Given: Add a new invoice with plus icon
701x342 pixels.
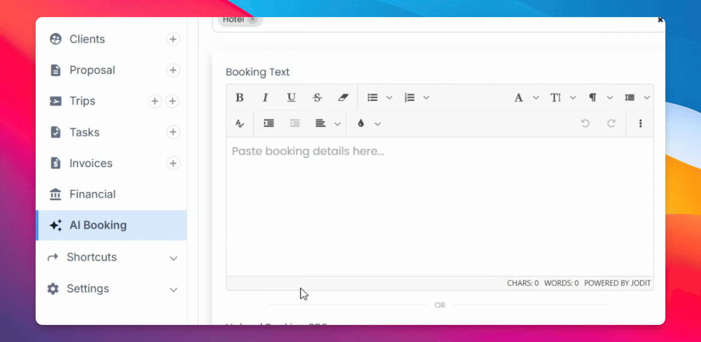Looking at the screenshot, I should pos(173,163).
